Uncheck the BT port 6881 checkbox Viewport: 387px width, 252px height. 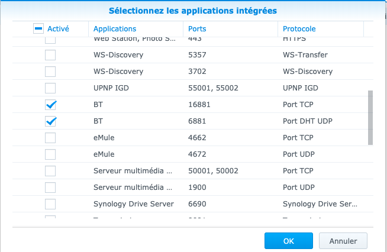coord(51,121)
